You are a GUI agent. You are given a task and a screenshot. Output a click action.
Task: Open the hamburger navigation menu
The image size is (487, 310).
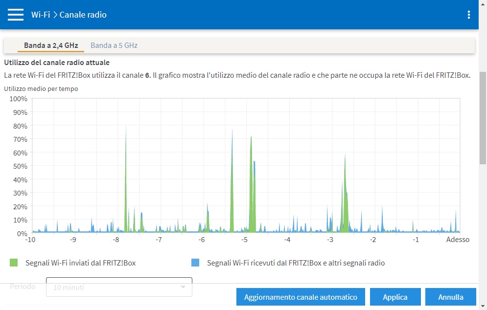point(16,15)
